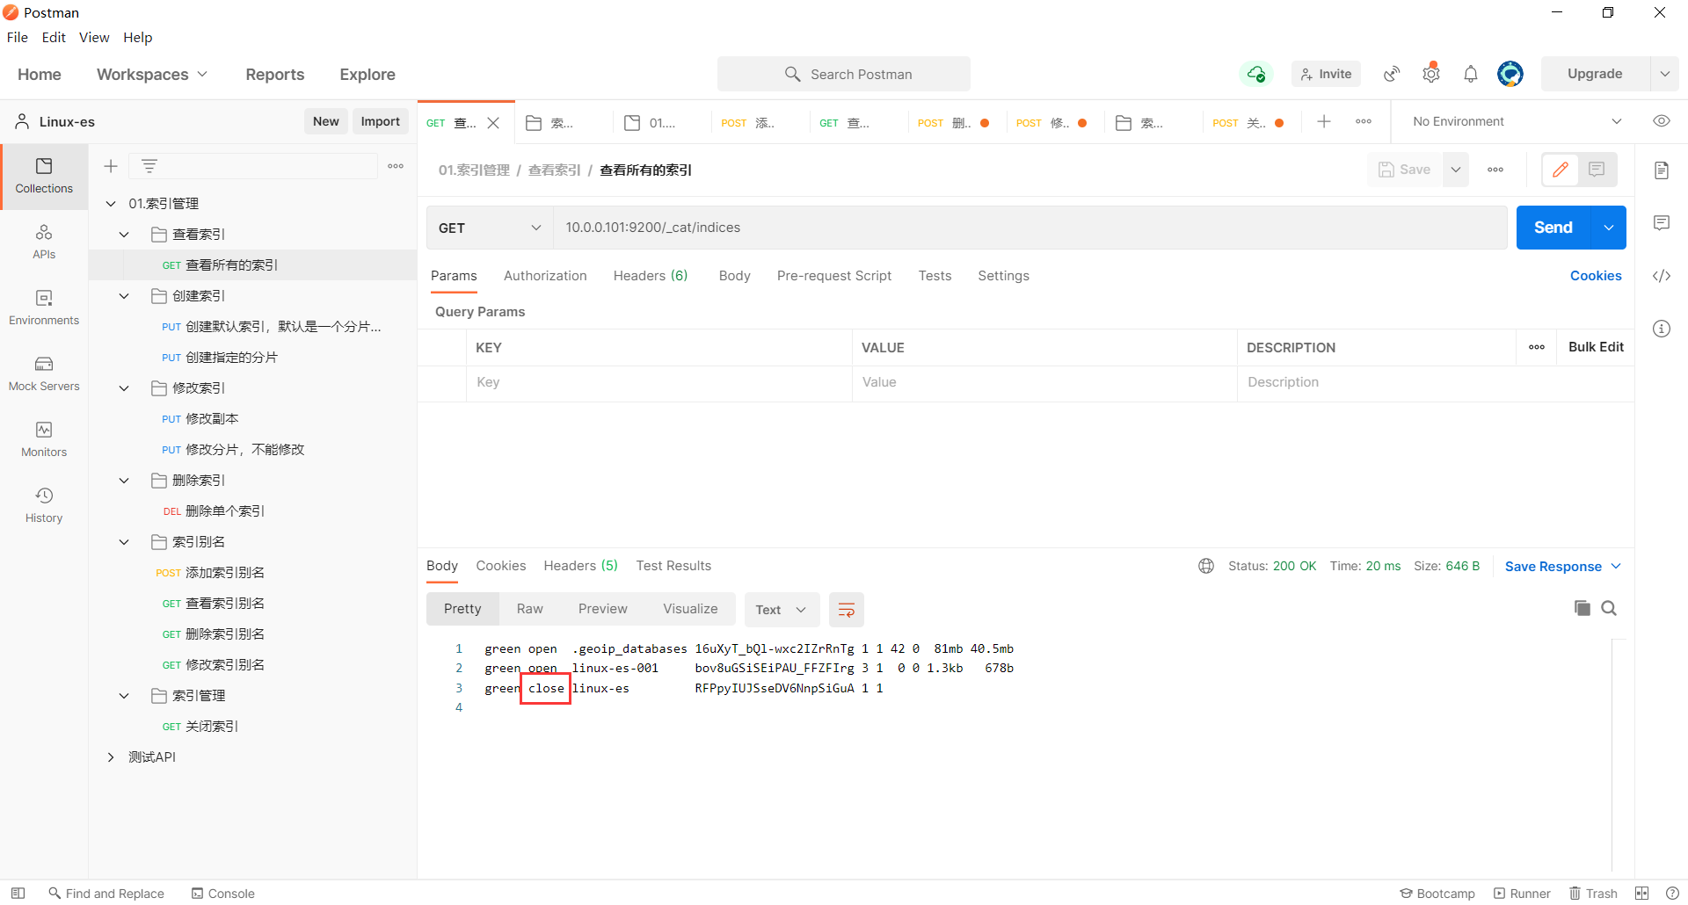This screenshot has width=1688, height=905.
Task: Open the Monitors sidebar panel
Action: point(44,439)
